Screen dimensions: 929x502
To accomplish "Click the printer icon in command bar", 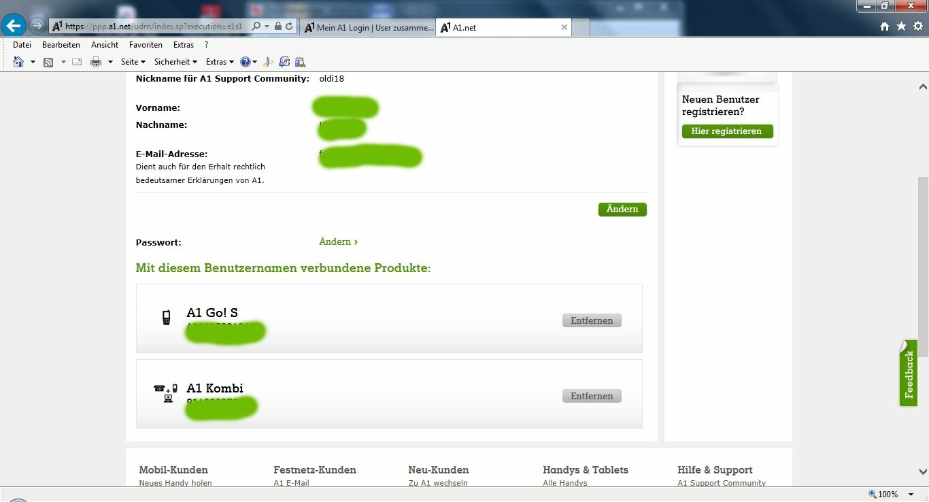I will click(x=96, y=62).
